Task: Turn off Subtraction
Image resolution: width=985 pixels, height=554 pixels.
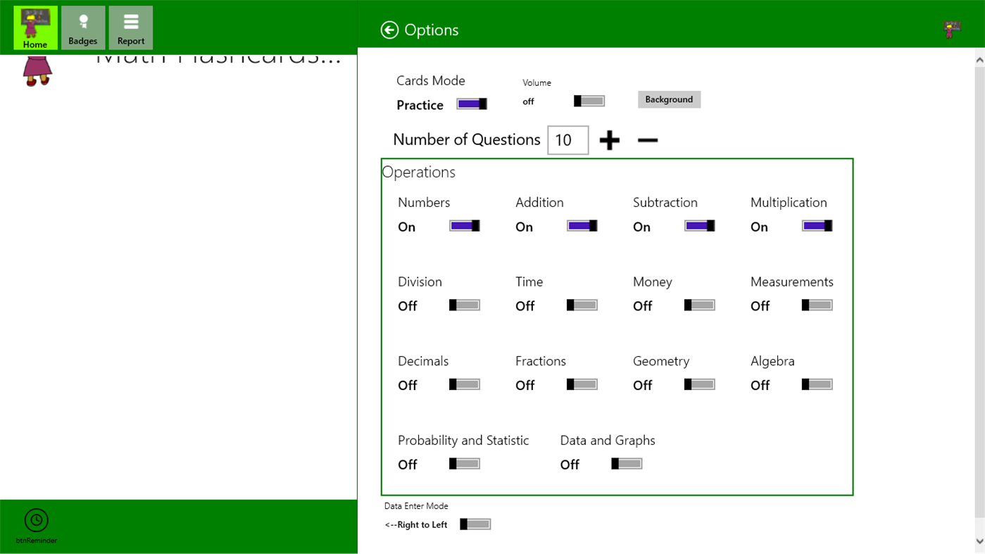Action: (699, 225)
